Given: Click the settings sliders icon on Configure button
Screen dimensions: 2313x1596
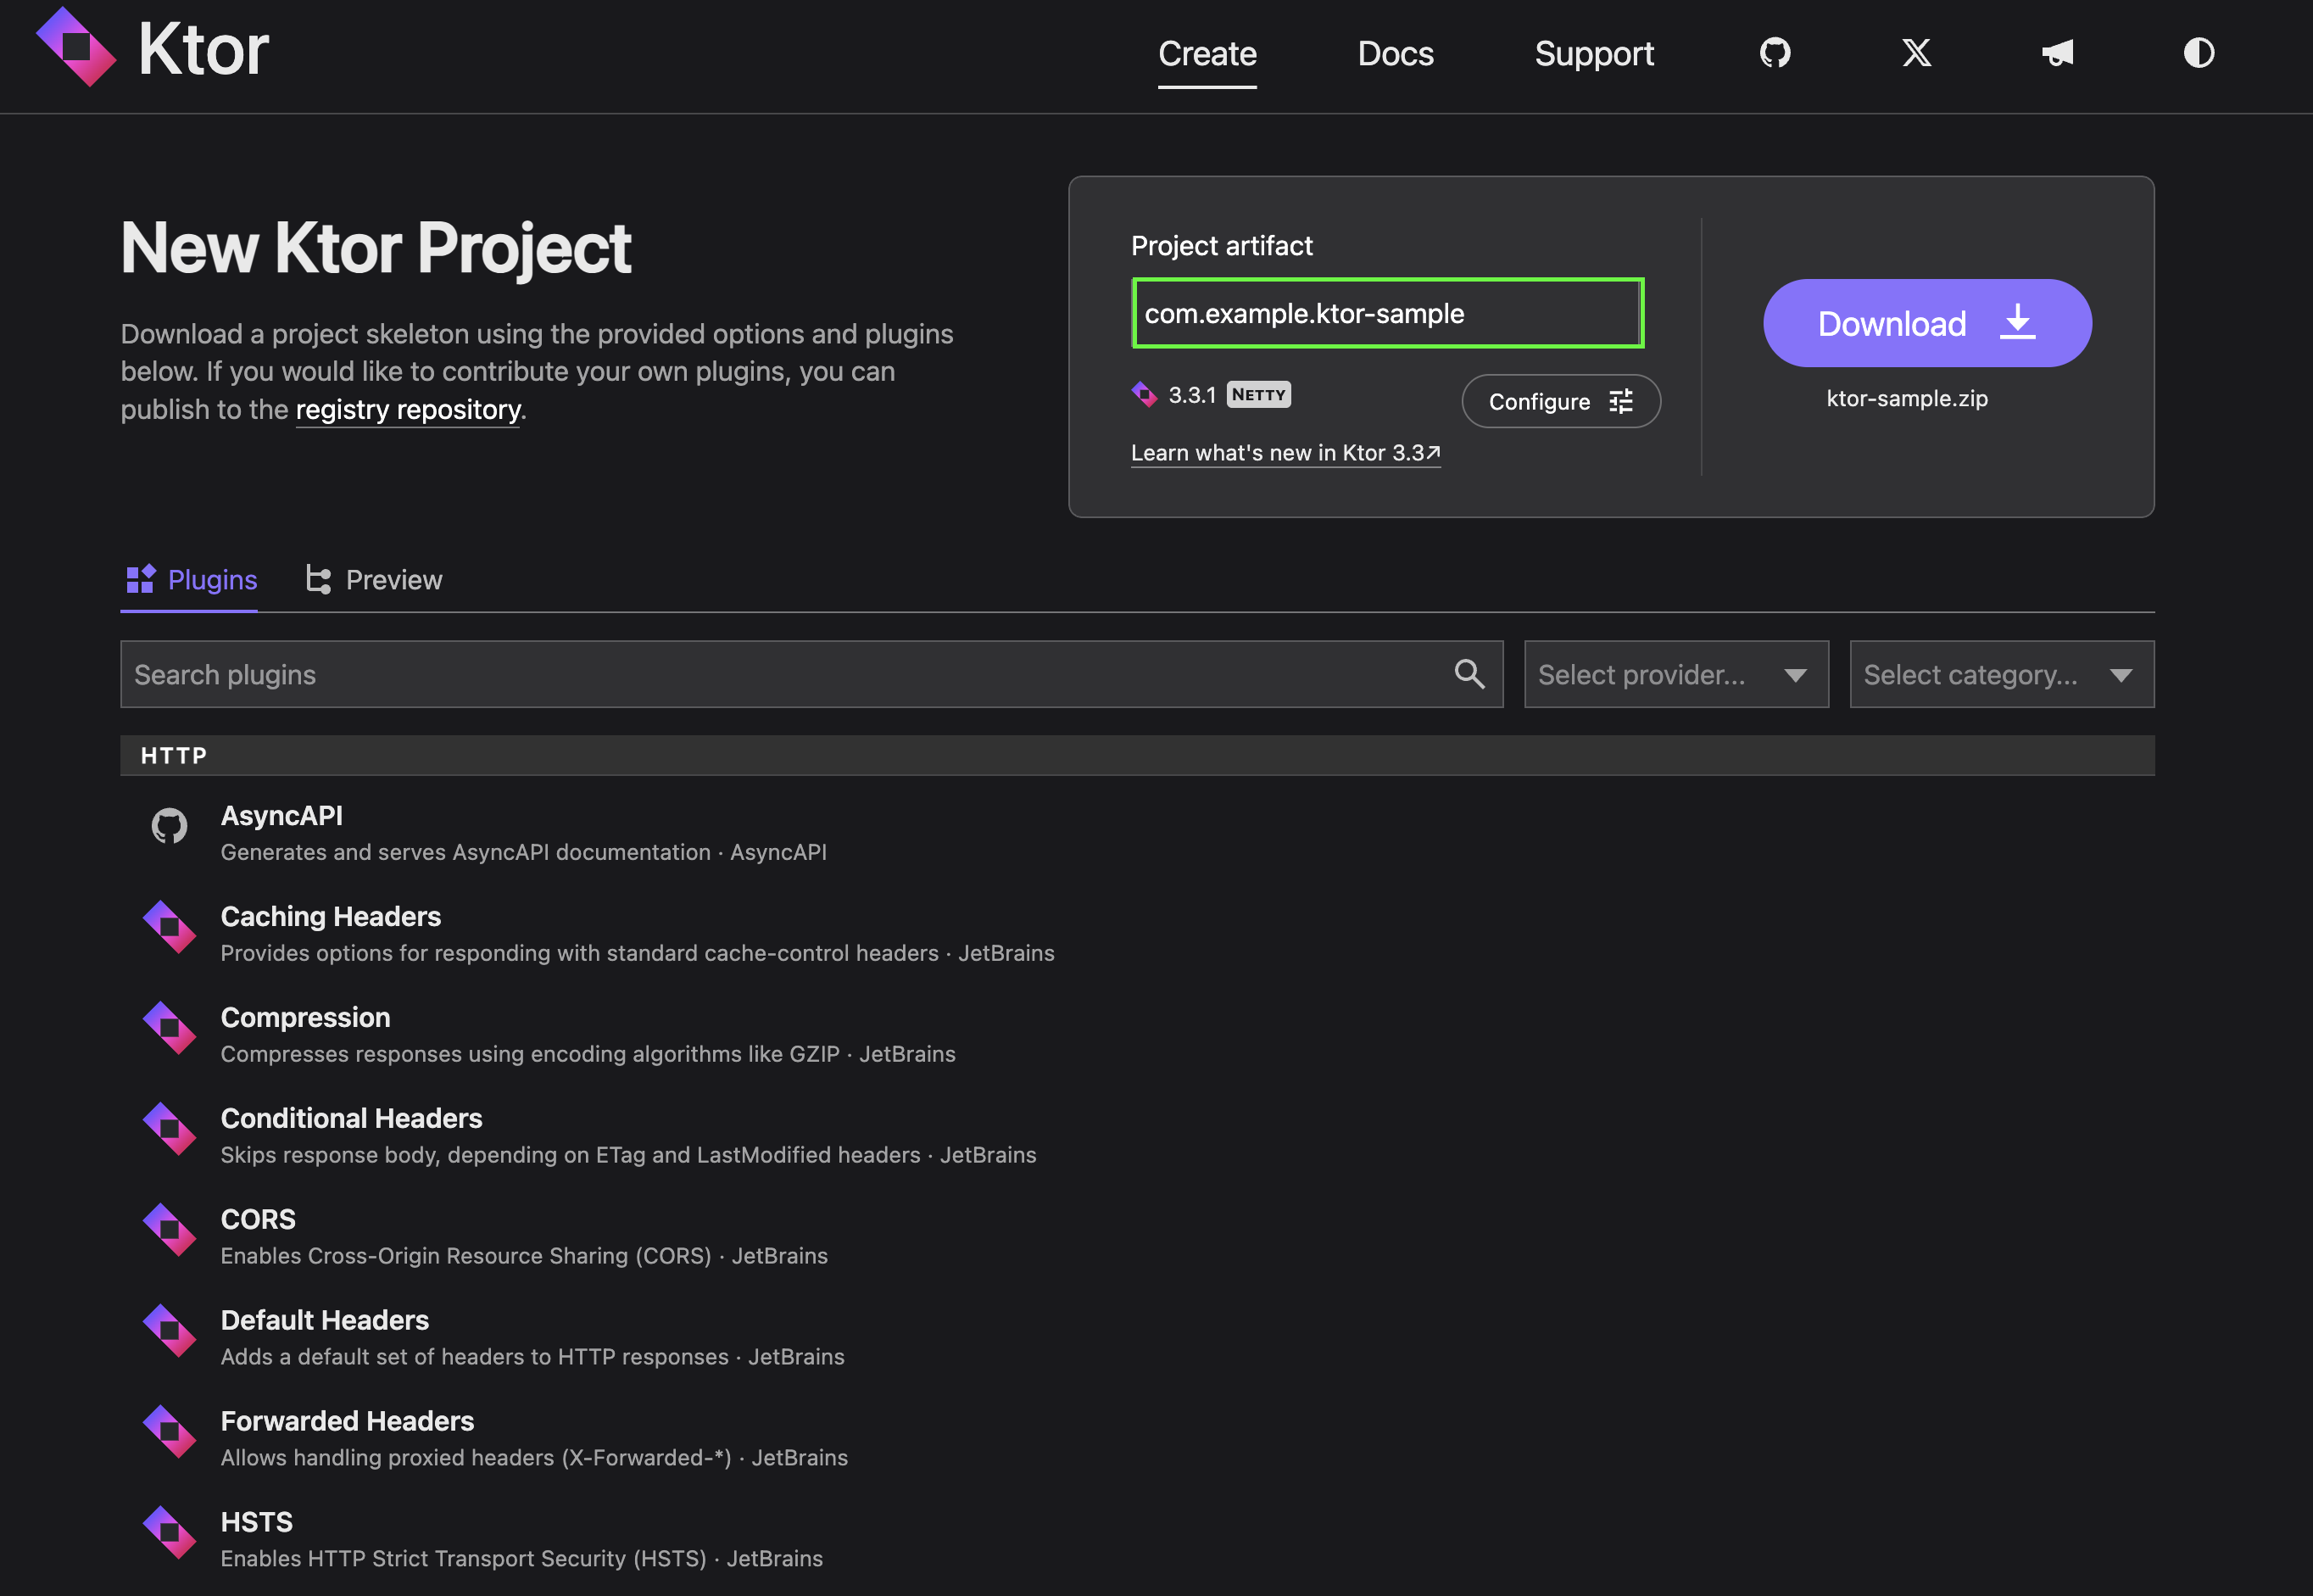Looking at the screenshot, I should click(x=1620, y=401).
